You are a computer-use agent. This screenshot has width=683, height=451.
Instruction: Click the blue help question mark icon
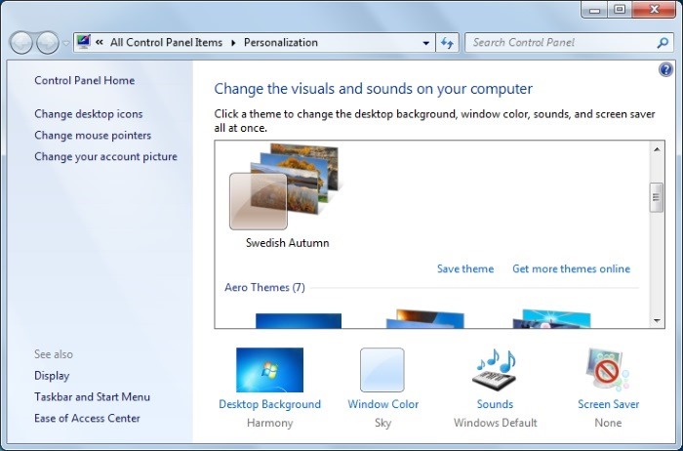click(665, 69)
